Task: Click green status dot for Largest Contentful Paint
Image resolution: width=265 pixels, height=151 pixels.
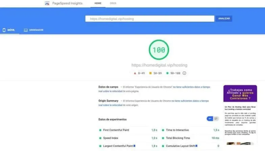Action: click(100, 146)
